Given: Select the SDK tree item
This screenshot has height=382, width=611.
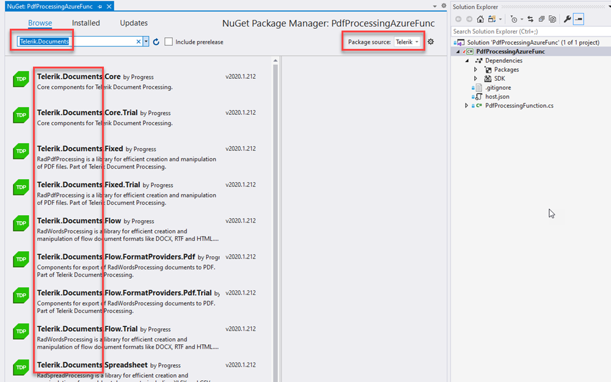Looking at the screenshot, I should pyautogui.click(x=499, y=78).
